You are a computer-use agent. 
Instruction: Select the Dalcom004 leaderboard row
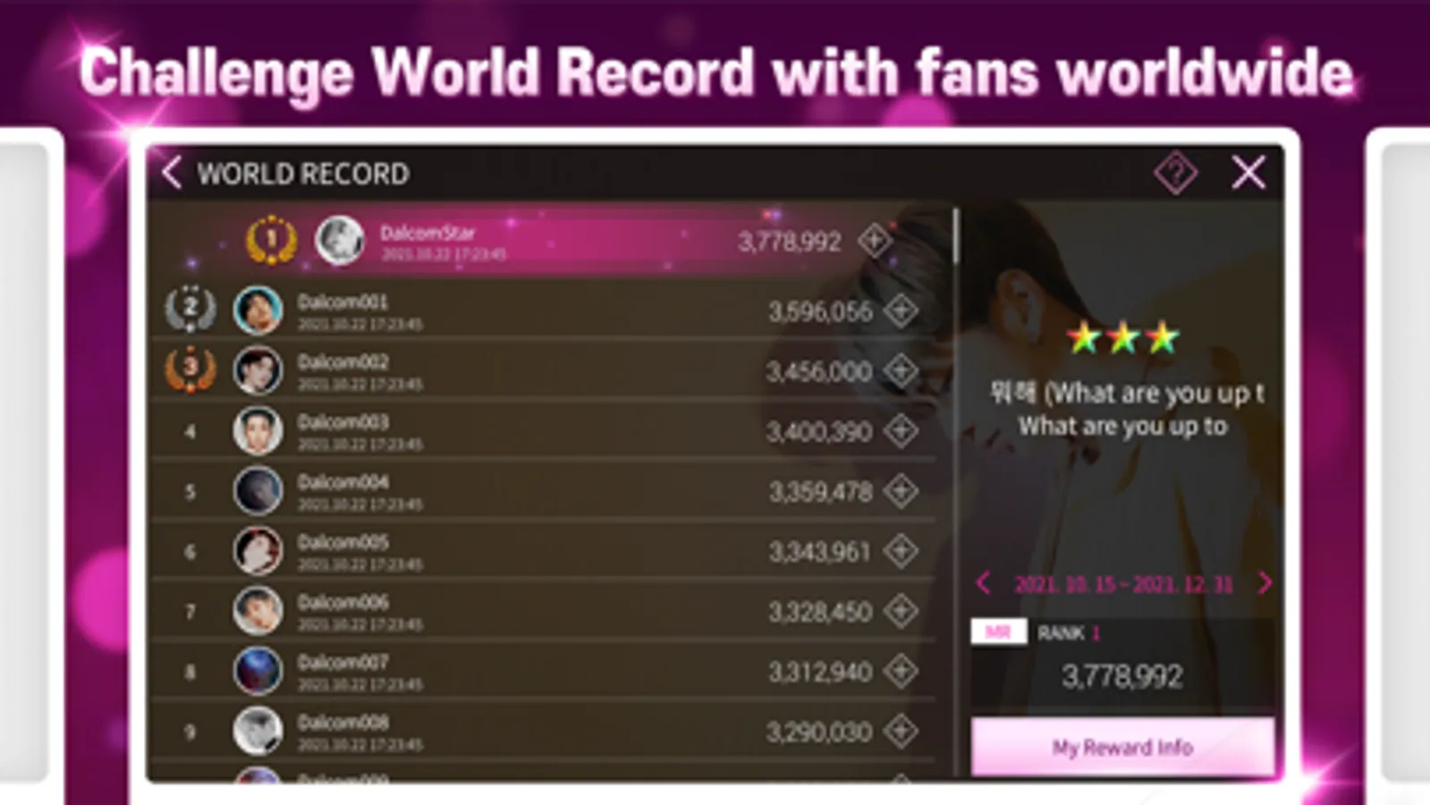[544, 491]
